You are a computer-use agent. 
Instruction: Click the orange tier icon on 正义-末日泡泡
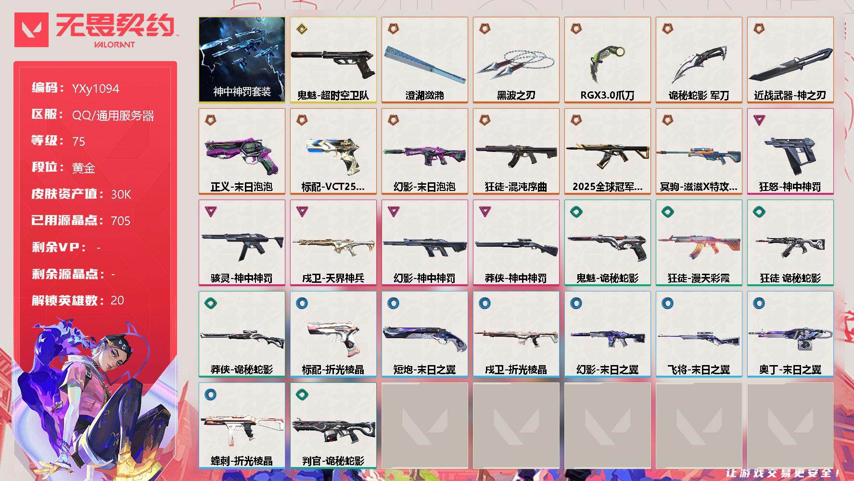click(210, 120)
